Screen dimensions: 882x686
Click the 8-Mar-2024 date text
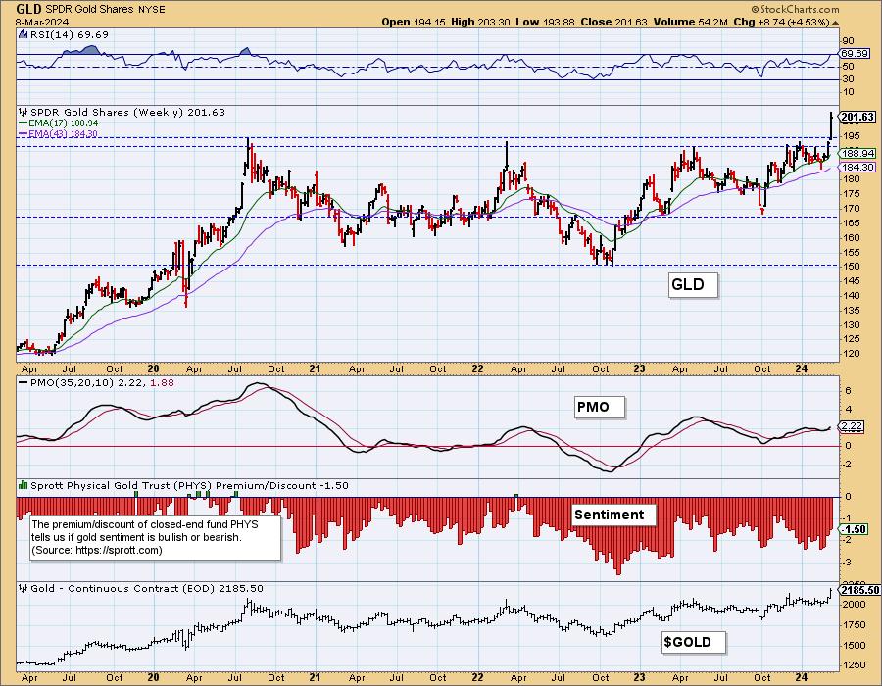42,22
